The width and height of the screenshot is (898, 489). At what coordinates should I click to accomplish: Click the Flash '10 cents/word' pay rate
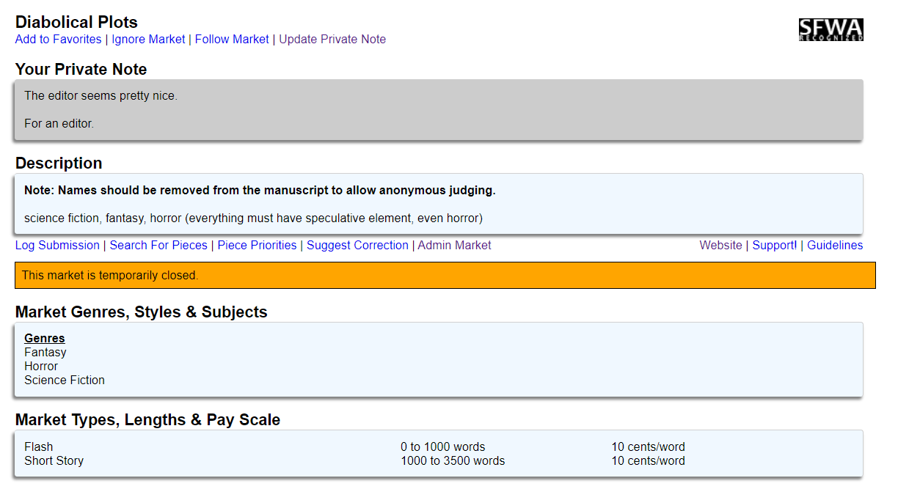click(x=649, y=447)
